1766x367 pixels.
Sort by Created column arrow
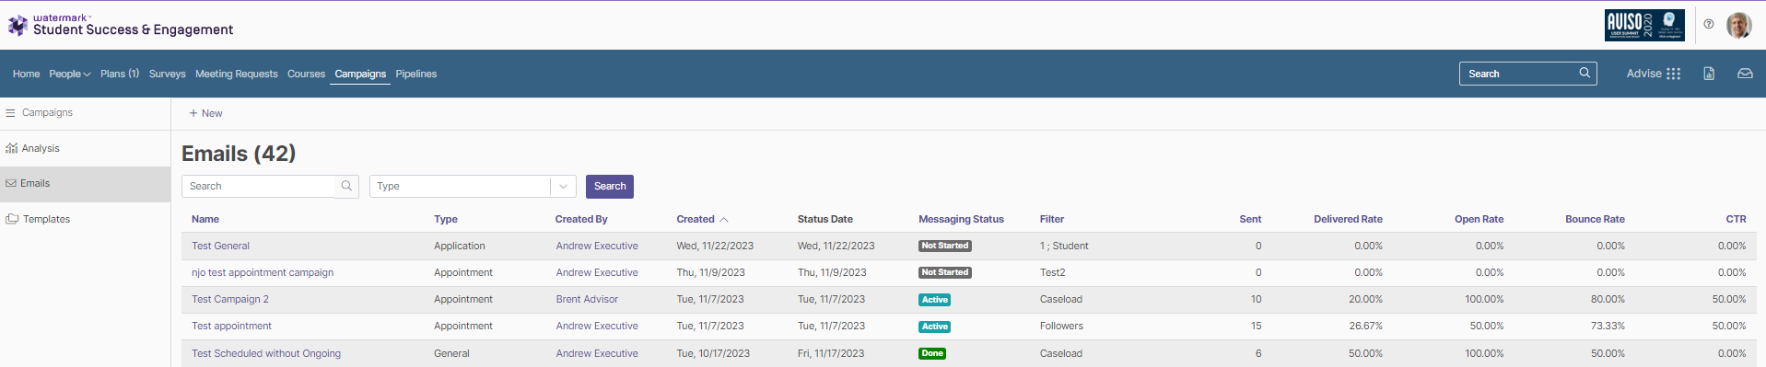coord(724,220)
